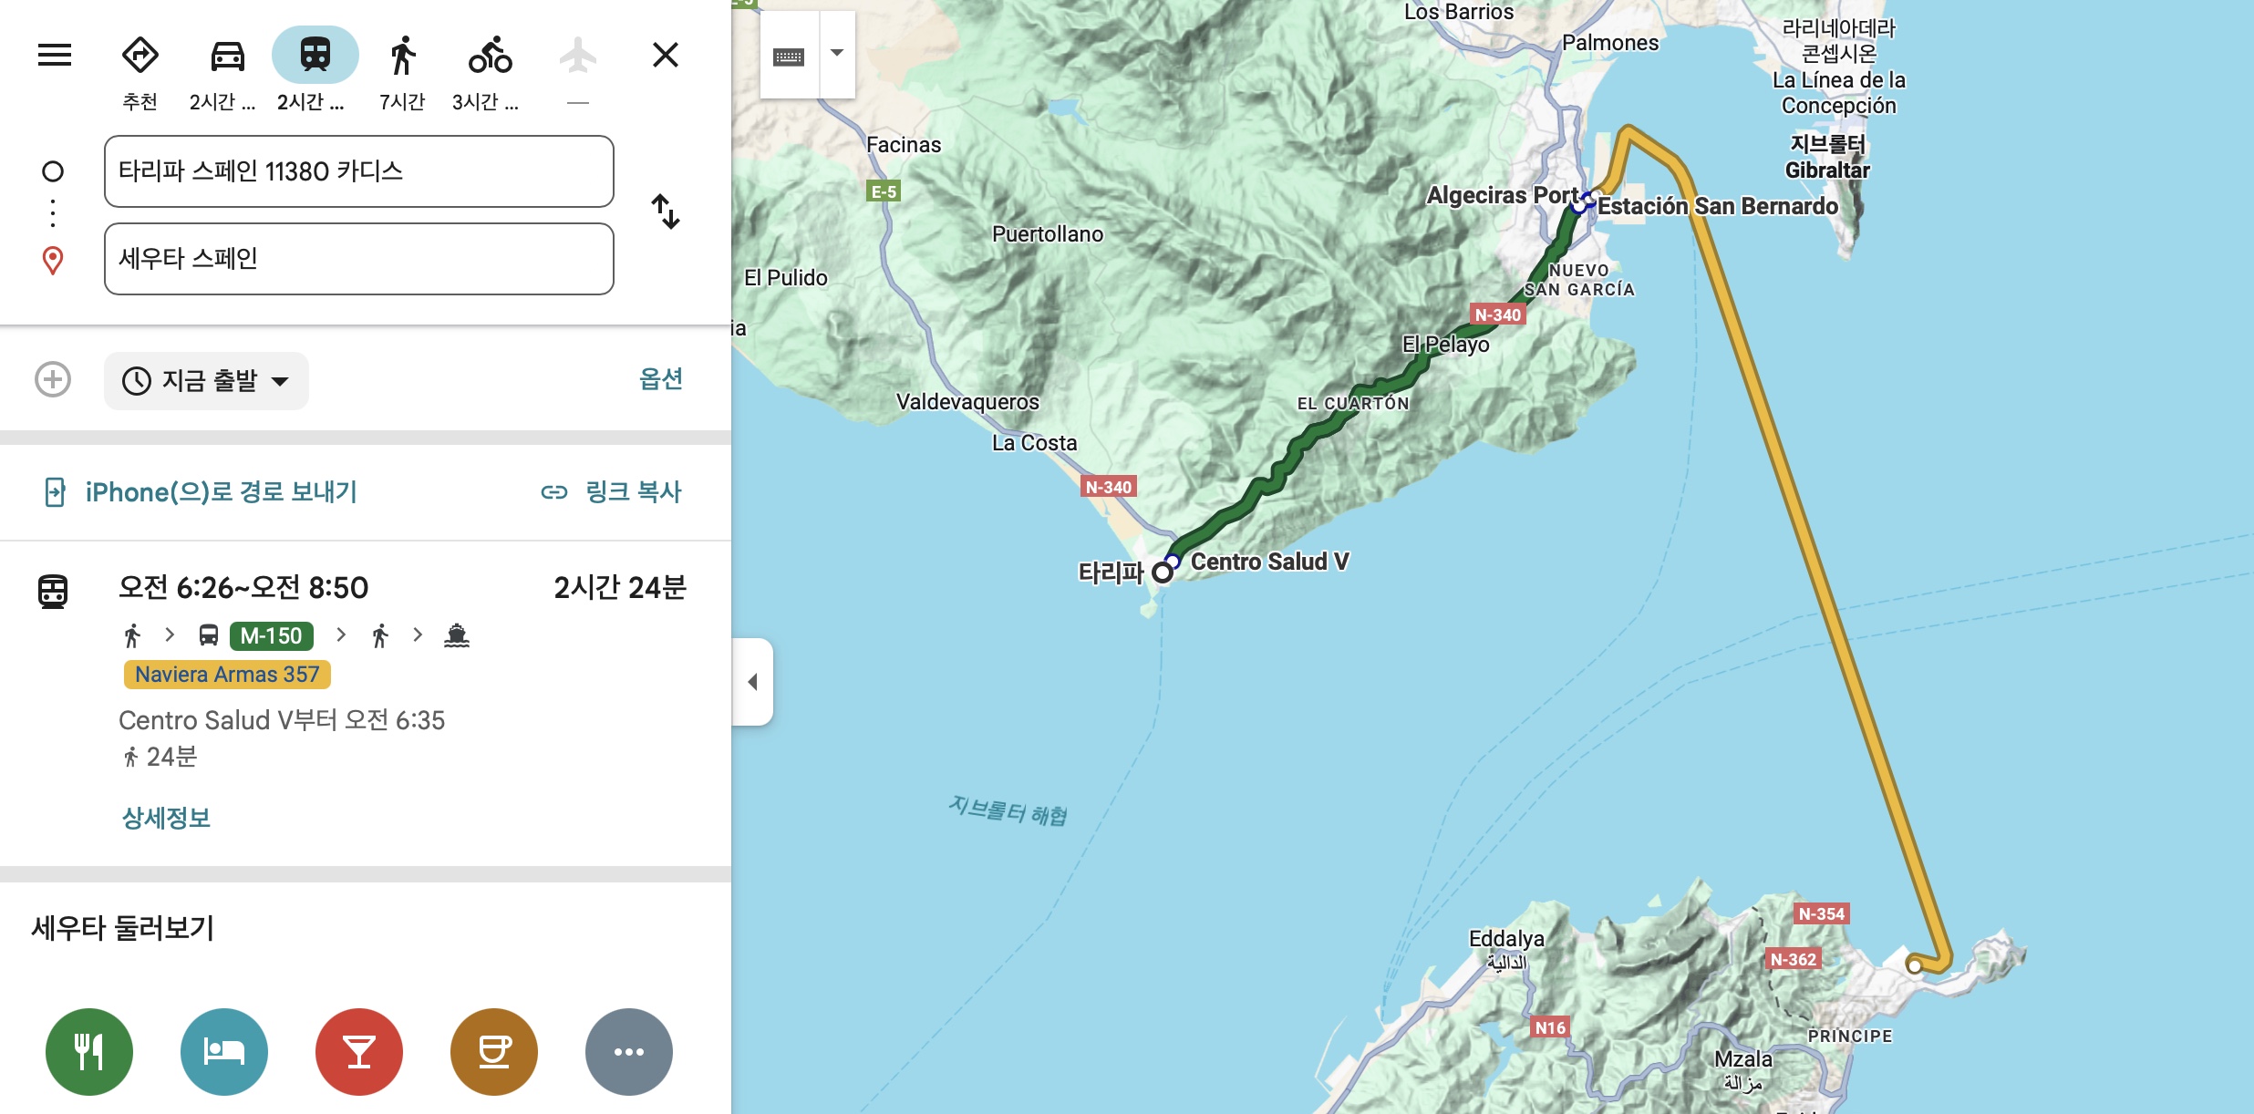Show more categories with ellipsis icon

[629, 1051]
